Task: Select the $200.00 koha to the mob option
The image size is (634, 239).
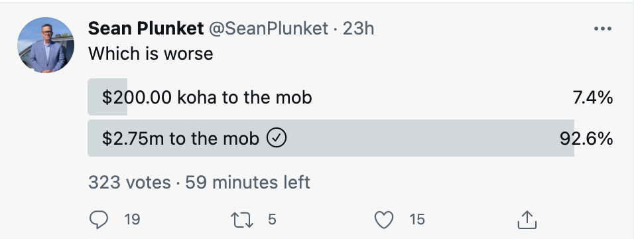Action: [350, 97]
